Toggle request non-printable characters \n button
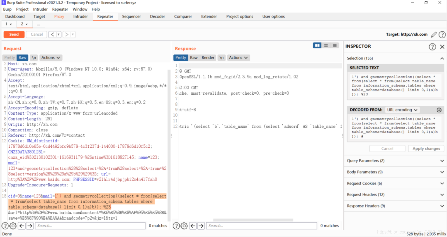 pos(34,58)
